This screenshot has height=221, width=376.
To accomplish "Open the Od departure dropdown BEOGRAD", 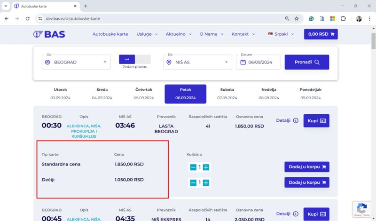I will (x=76, y=62).
